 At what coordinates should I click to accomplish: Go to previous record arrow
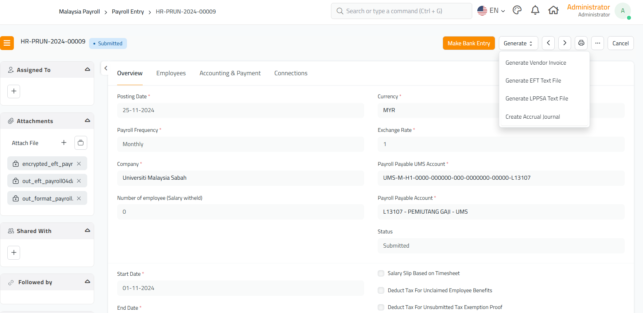pos(548,43)
